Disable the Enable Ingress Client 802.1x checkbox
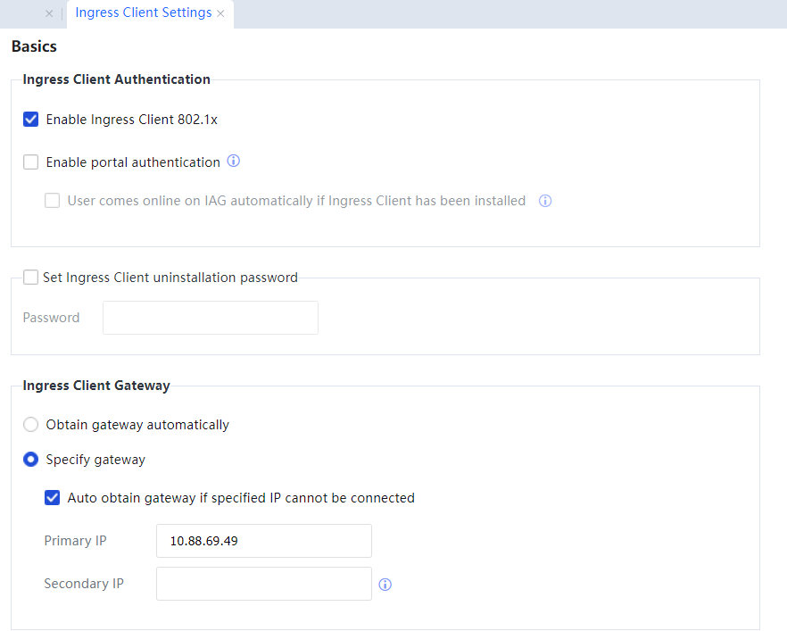The image size is (787, 631). click(x=31, y=120)
